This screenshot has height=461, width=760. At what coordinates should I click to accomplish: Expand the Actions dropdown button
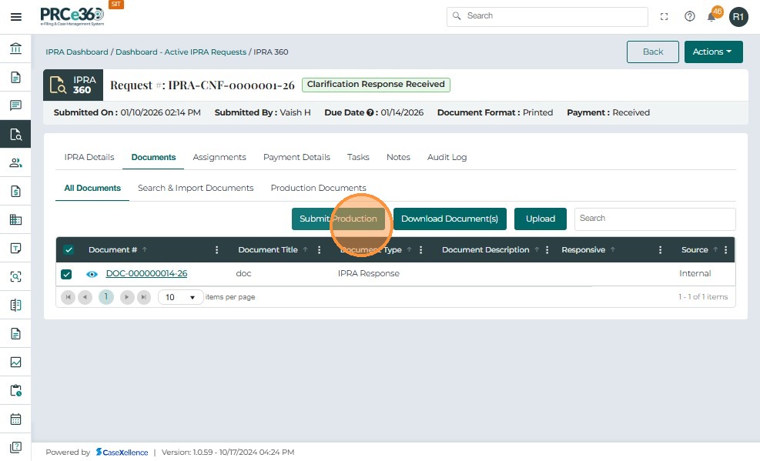click(x=714, y=52)
